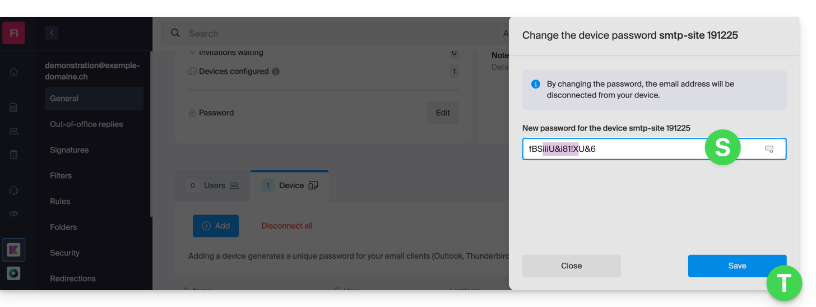The width and height of the screenshot is (816, 307).
Task: Open the users group icon in sidebar
Action: point(14,131)
